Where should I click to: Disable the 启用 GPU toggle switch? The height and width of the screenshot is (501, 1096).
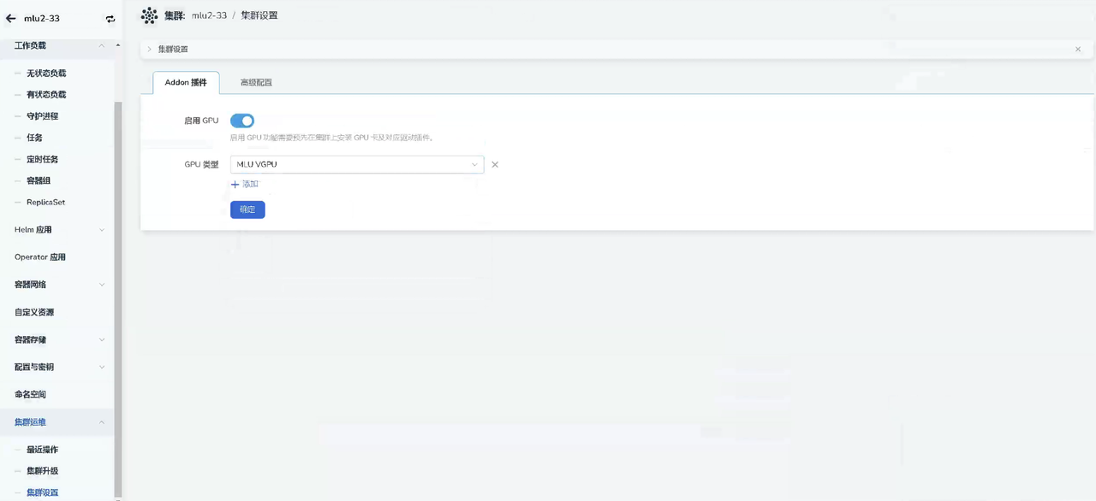[x=242, y=121]
